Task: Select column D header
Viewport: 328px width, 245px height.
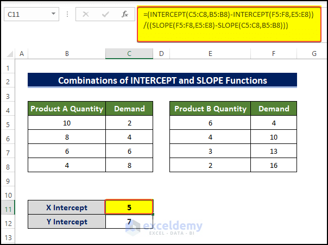Action: (161, 54)
